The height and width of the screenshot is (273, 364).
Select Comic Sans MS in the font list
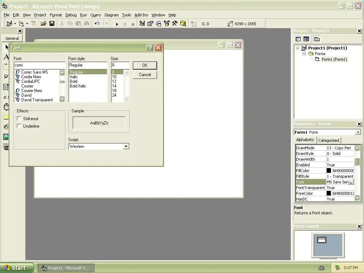34,72
